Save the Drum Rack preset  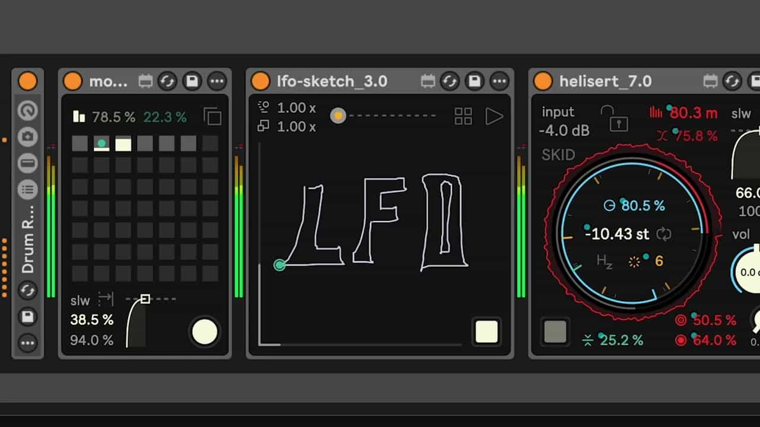[x=27, y=317]
